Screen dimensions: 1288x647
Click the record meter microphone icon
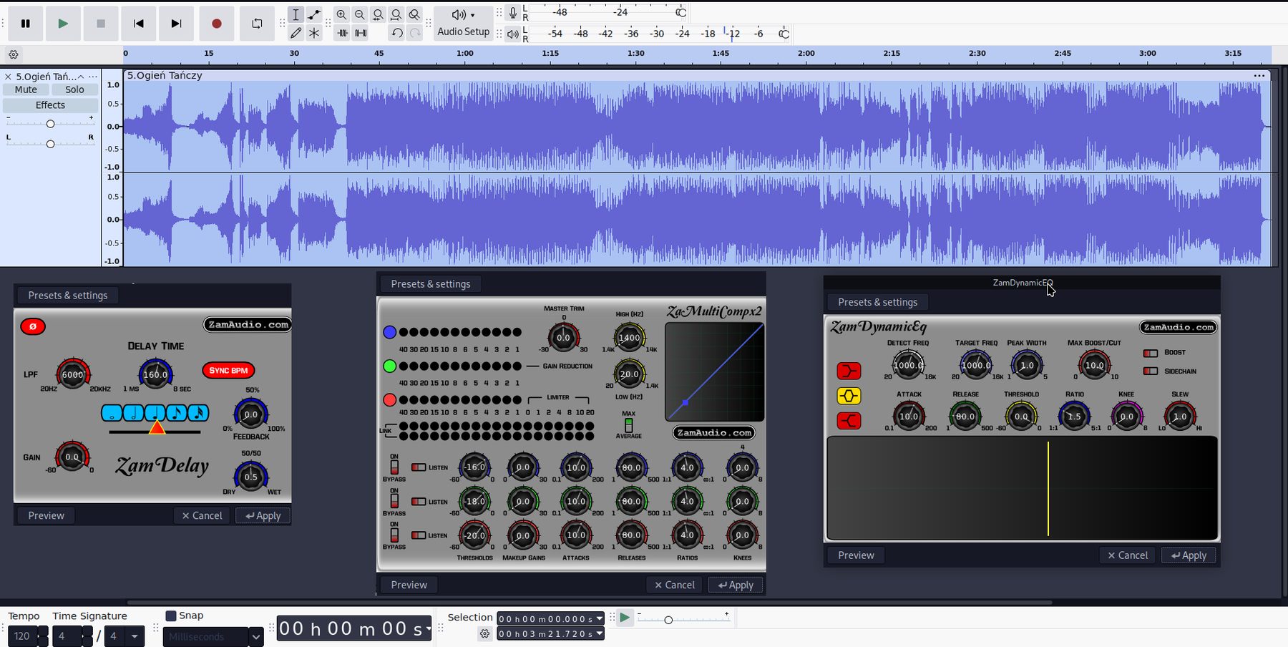(x=512, y=13)
